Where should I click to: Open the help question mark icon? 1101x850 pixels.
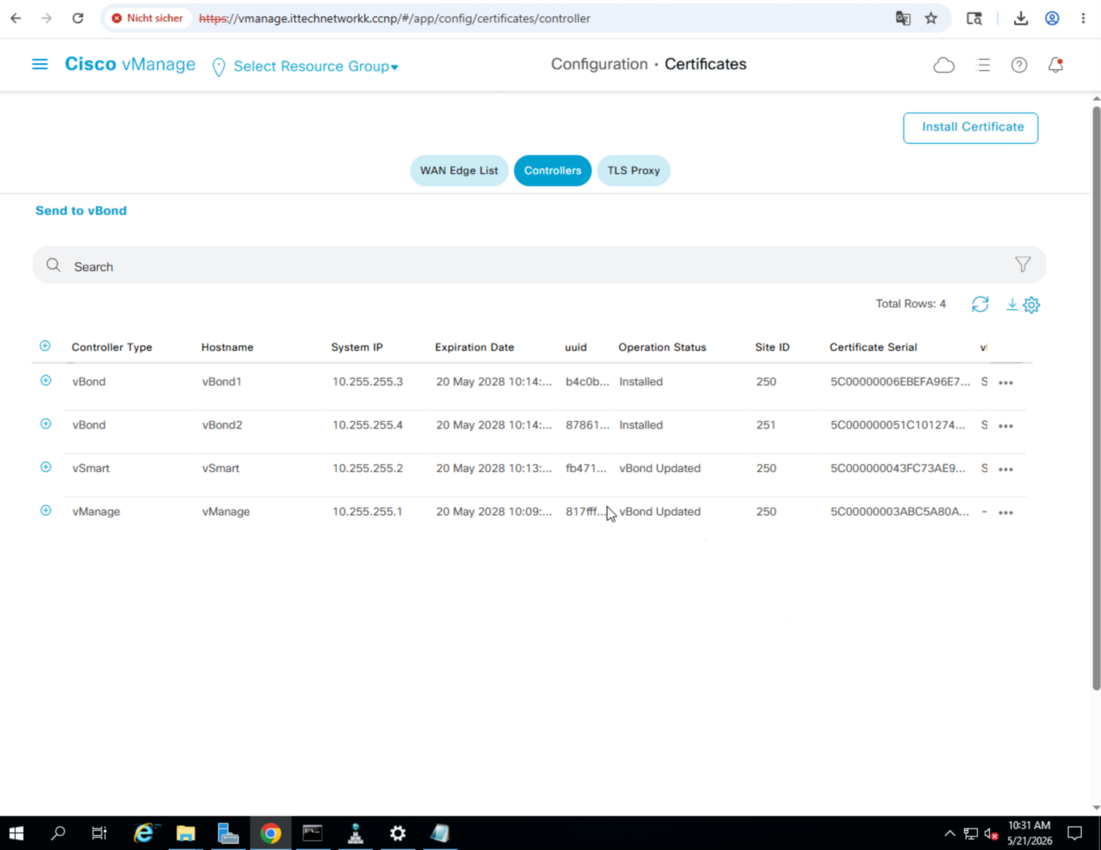point(1019,65)
